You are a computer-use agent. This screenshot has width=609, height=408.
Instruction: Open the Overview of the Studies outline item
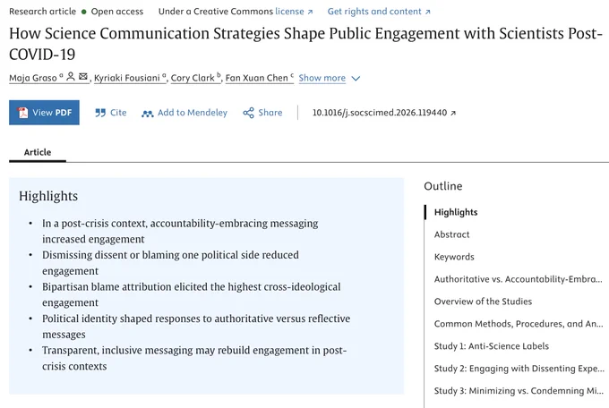tap(483, 302)
